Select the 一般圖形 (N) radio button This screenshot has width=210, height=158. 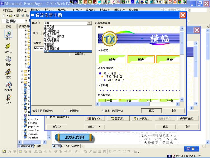(x=65, y=111)
